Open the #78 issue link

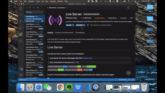[76, 62]
